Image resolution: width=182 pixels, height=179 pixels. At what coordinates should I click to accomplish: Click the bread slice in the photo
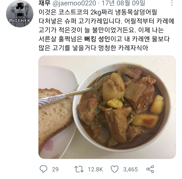pos(55,116)
